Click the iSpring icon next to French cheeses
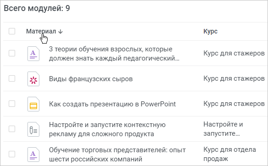Screen dimensions: 268x166 point(33,79)
